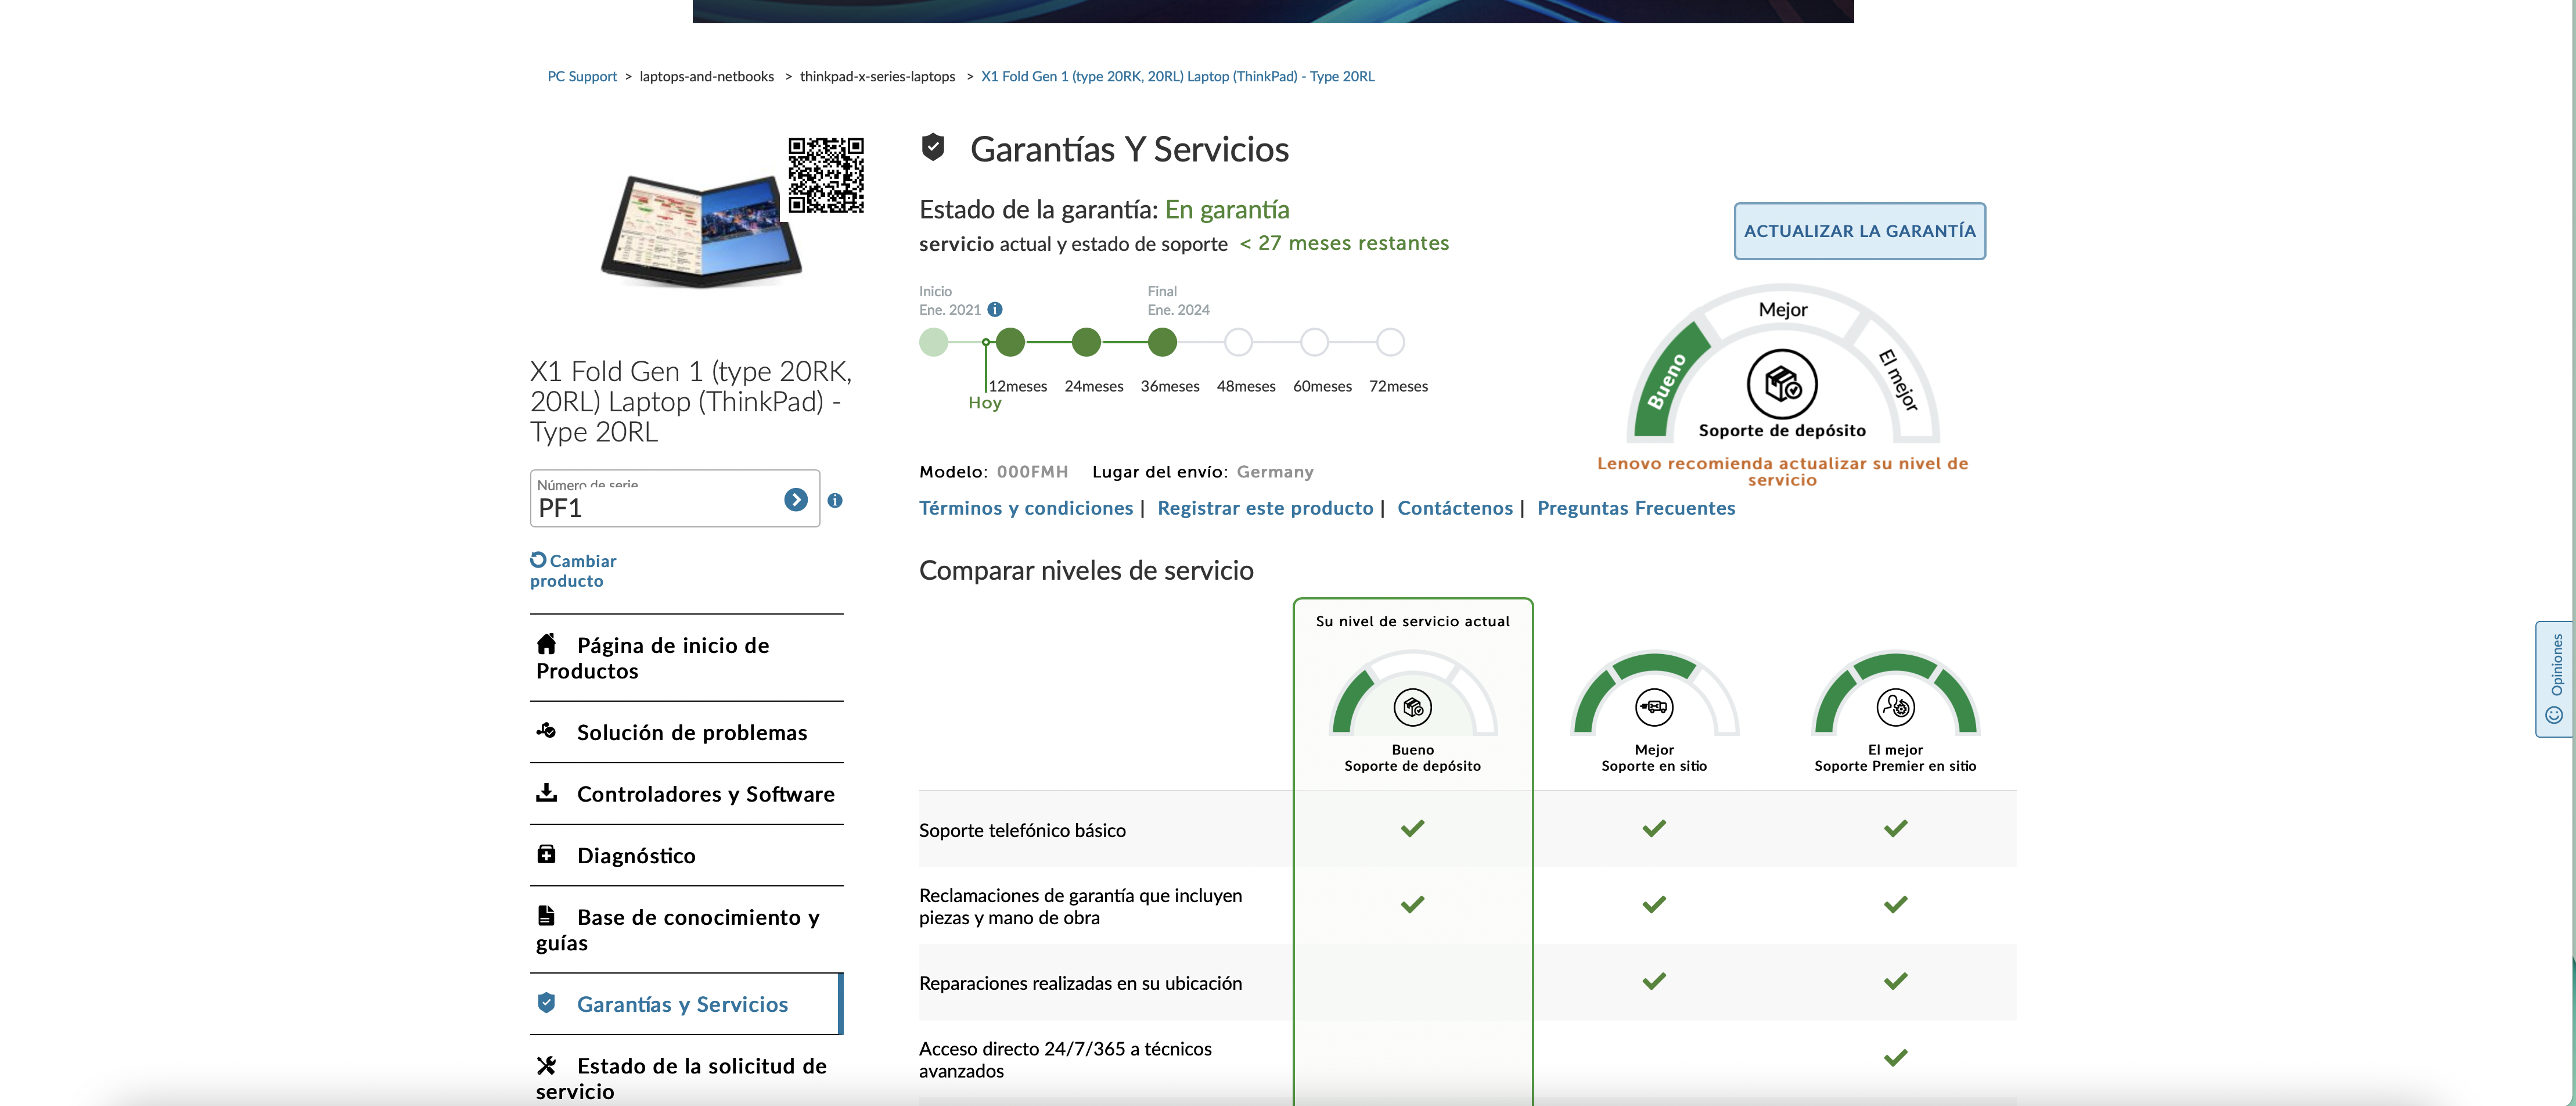The image size is (2576, 1106).
Task: Click the Soporte de depósito icon in large gauge
Action: pyautogui.click(x=1782, y=384)
